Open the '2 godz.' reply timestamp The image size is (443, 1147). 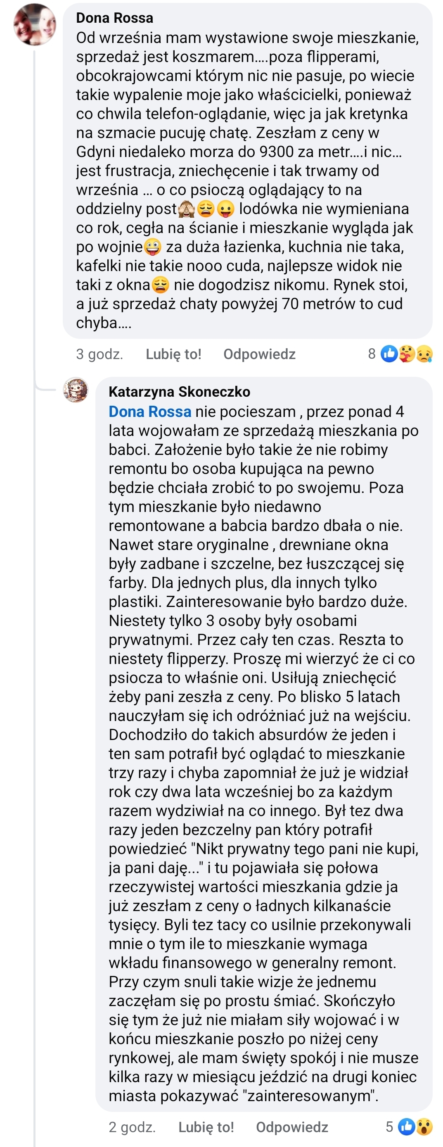pos(132,1127)
